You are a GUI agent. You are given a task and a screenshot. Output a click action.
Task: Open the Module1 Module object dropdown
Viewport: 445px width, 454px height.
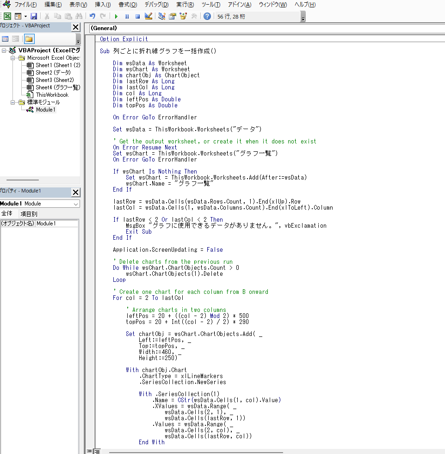pyautogui.click(x=40, y=204)
